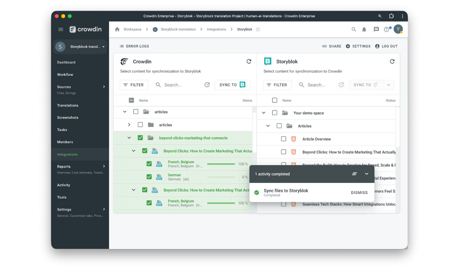Check the nested articles subfolder checkbox
This screenshot has width=459, height=270.
coord(140,125)
